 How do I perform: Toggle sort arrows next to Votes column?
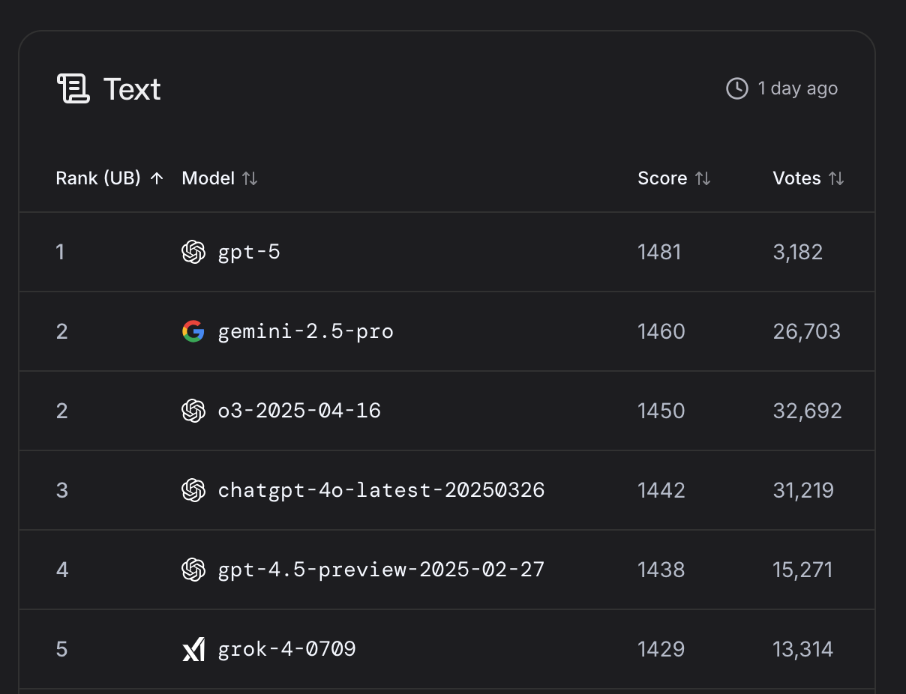[836, 178]
